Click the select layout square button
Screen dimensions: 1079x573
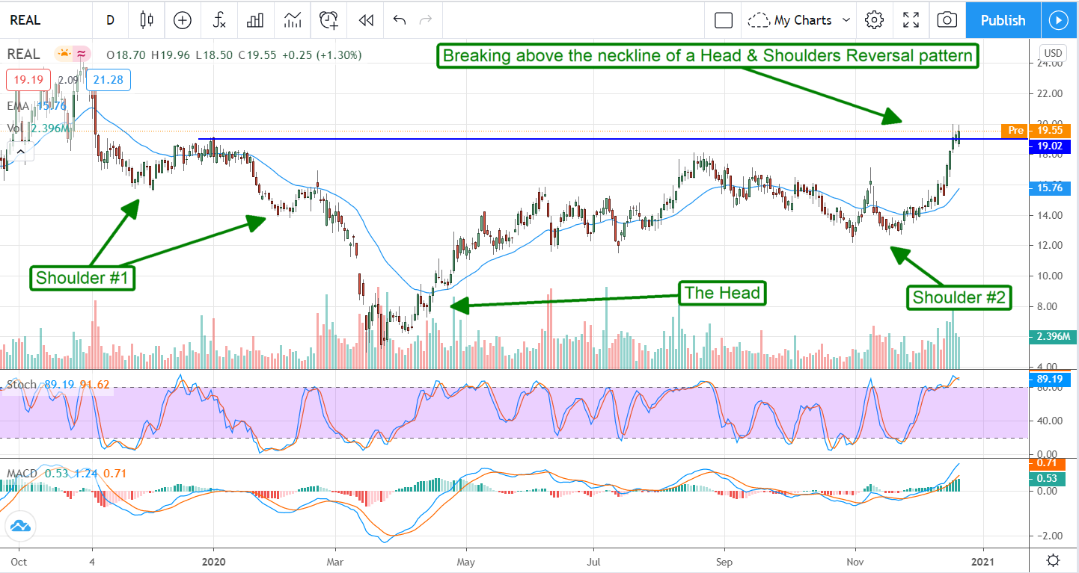(724, 20)
